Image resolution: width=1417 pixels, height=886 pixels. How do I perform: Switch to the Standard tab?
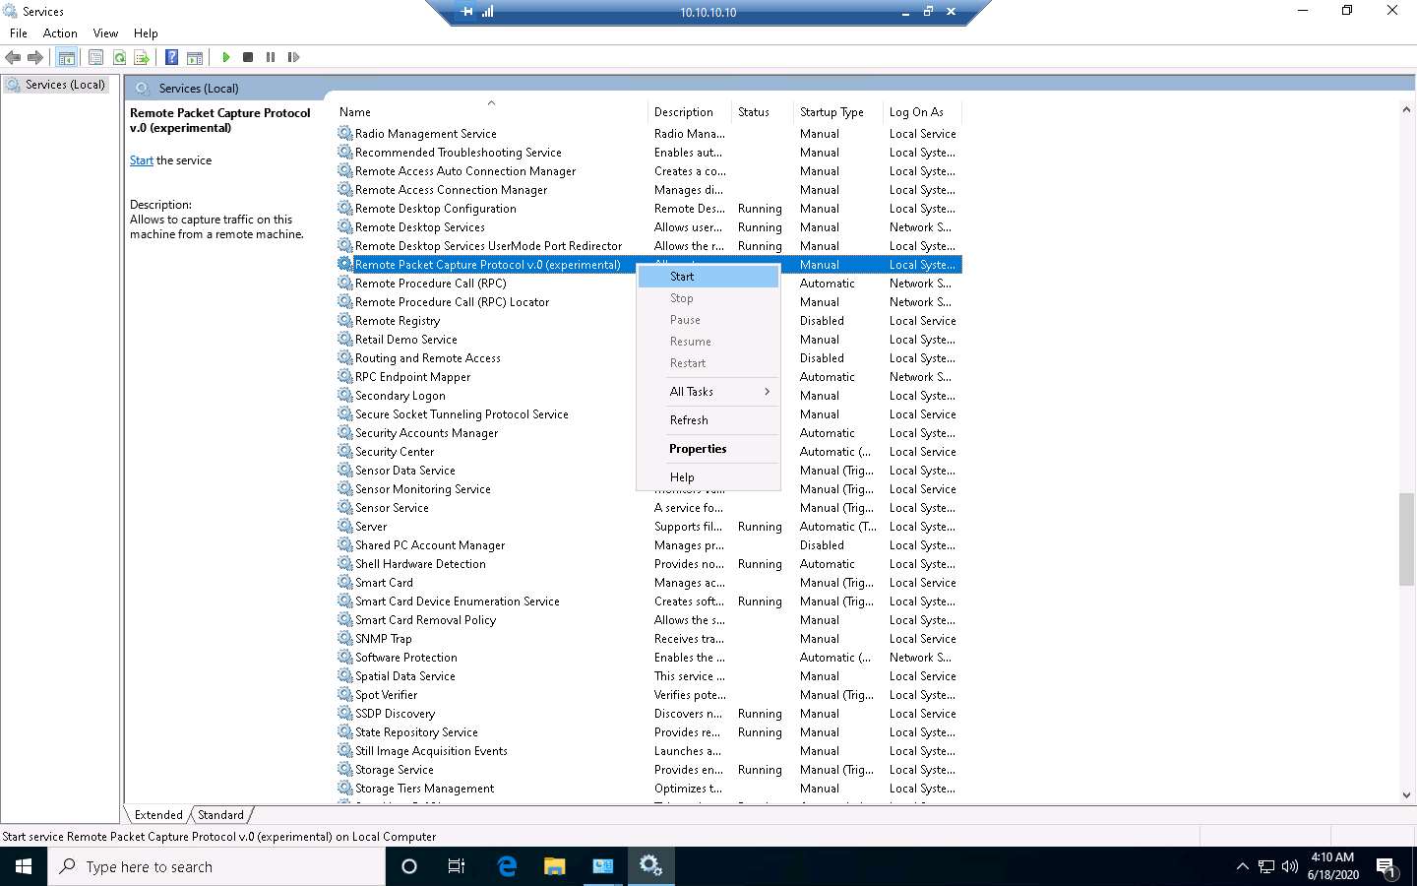220,815
